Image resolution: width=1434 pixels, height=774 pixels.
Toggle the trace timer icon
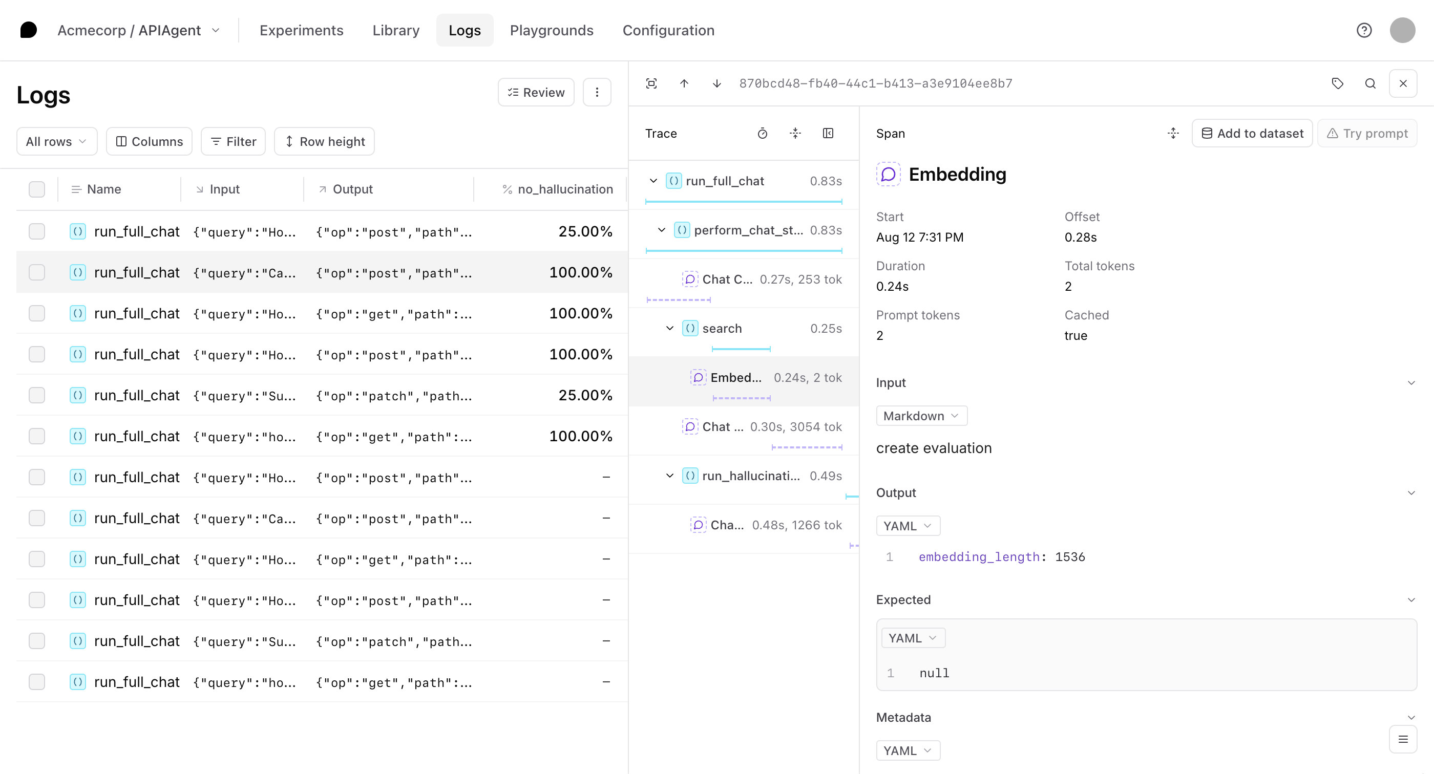click(762, 134)
